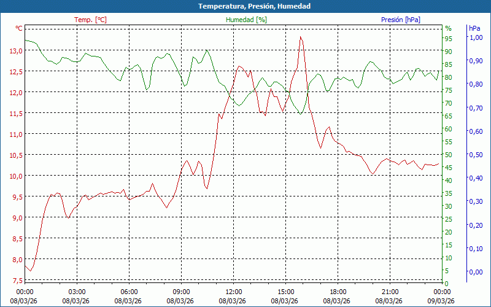Click the red °C unit label
The height and width of the screenshot is (307, 491).
click(x=19, y=28)
